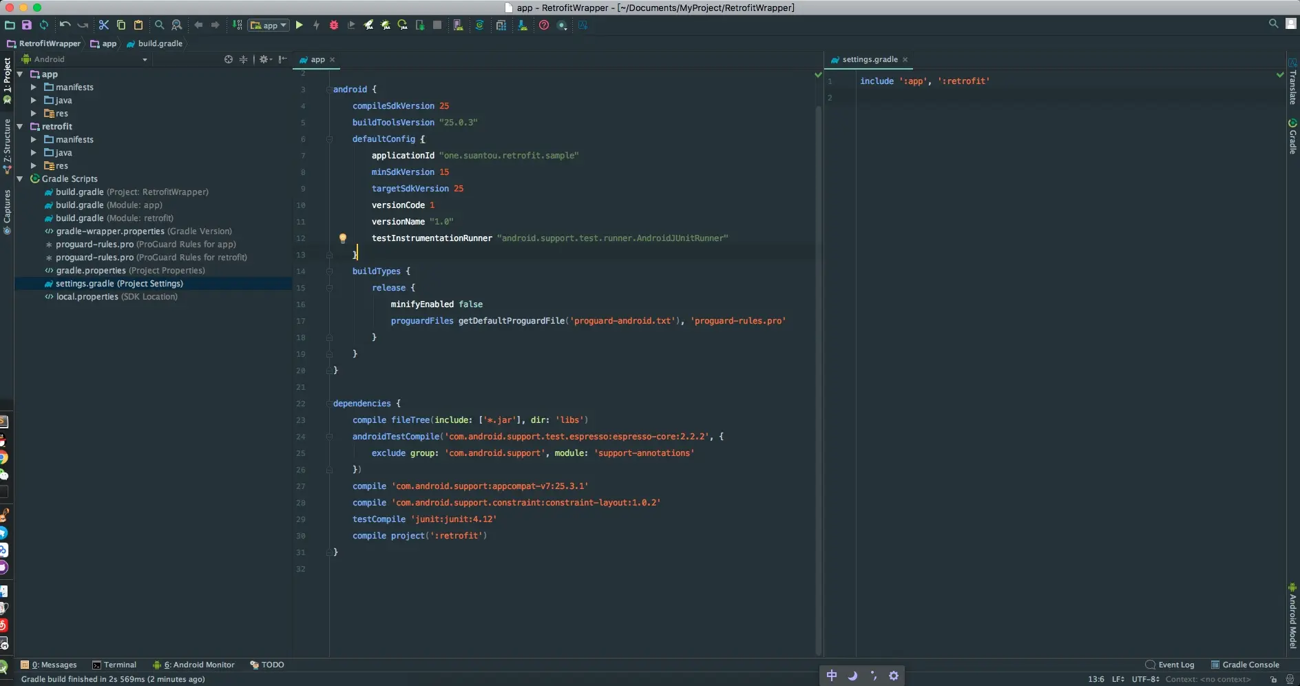The height and width of the screenshot is (686, 1300).
Task: Select gradle.properties in the project tree
Action: tap(91, 271)
